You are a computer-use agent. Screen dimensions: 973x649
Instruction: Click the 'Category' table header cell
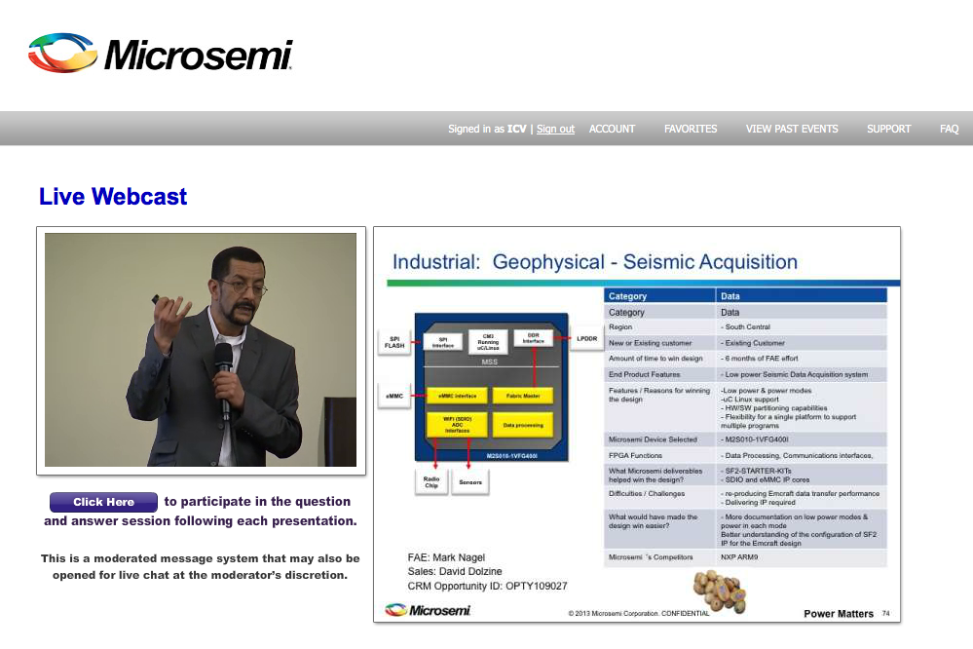[x=659, y=295]
